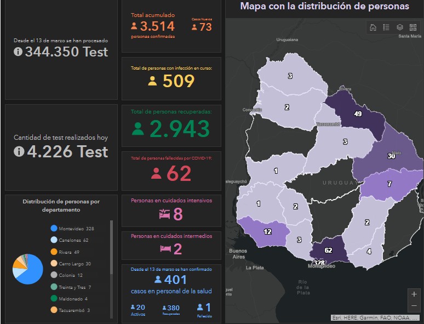
Task: Open the map layers stack icon
Action: pyautogui.click(x=400, y=27)
